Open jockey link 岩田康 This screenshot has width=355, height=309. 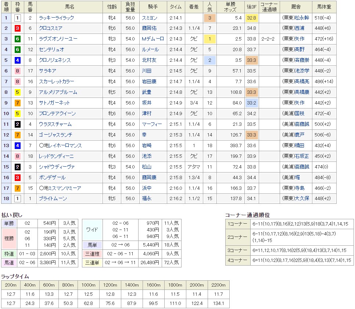(x=149, y=82)
